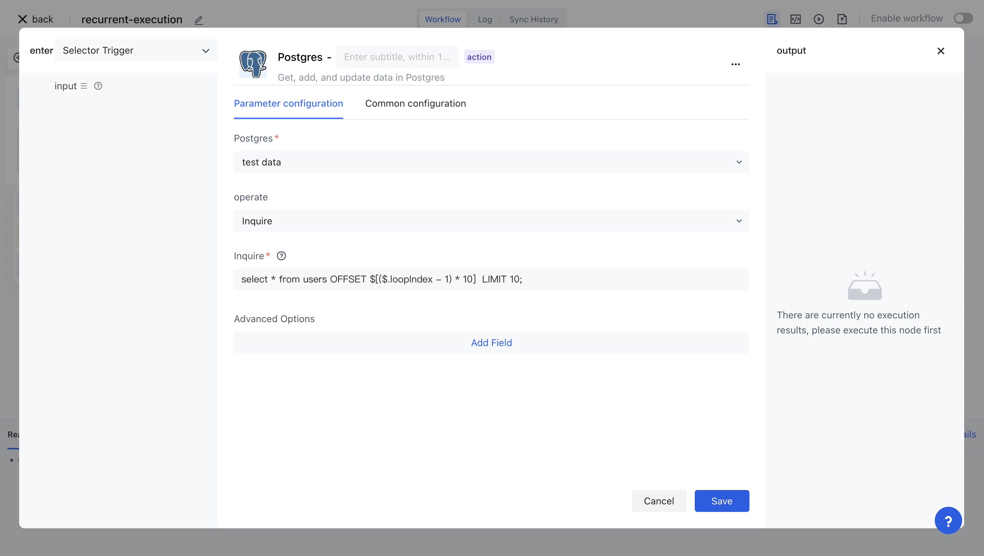This screenshot has height=556, width=984.
Task: Click the help icon next to Inquire
Action: (x=281, y=256)
